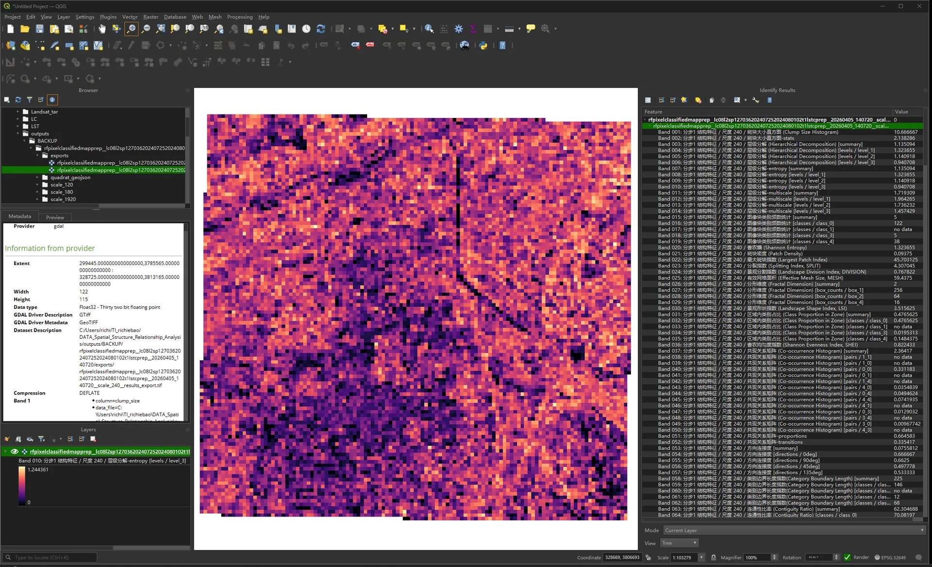Expand the LST folder in Browser
Image resolution: width=932 pixels, height=567 pixels.
(x=18, y=126)
